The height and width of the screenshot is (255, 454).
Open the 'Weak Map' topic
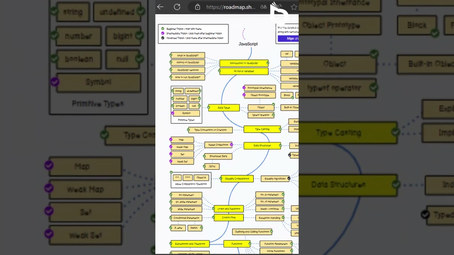(x=182, y=147)
